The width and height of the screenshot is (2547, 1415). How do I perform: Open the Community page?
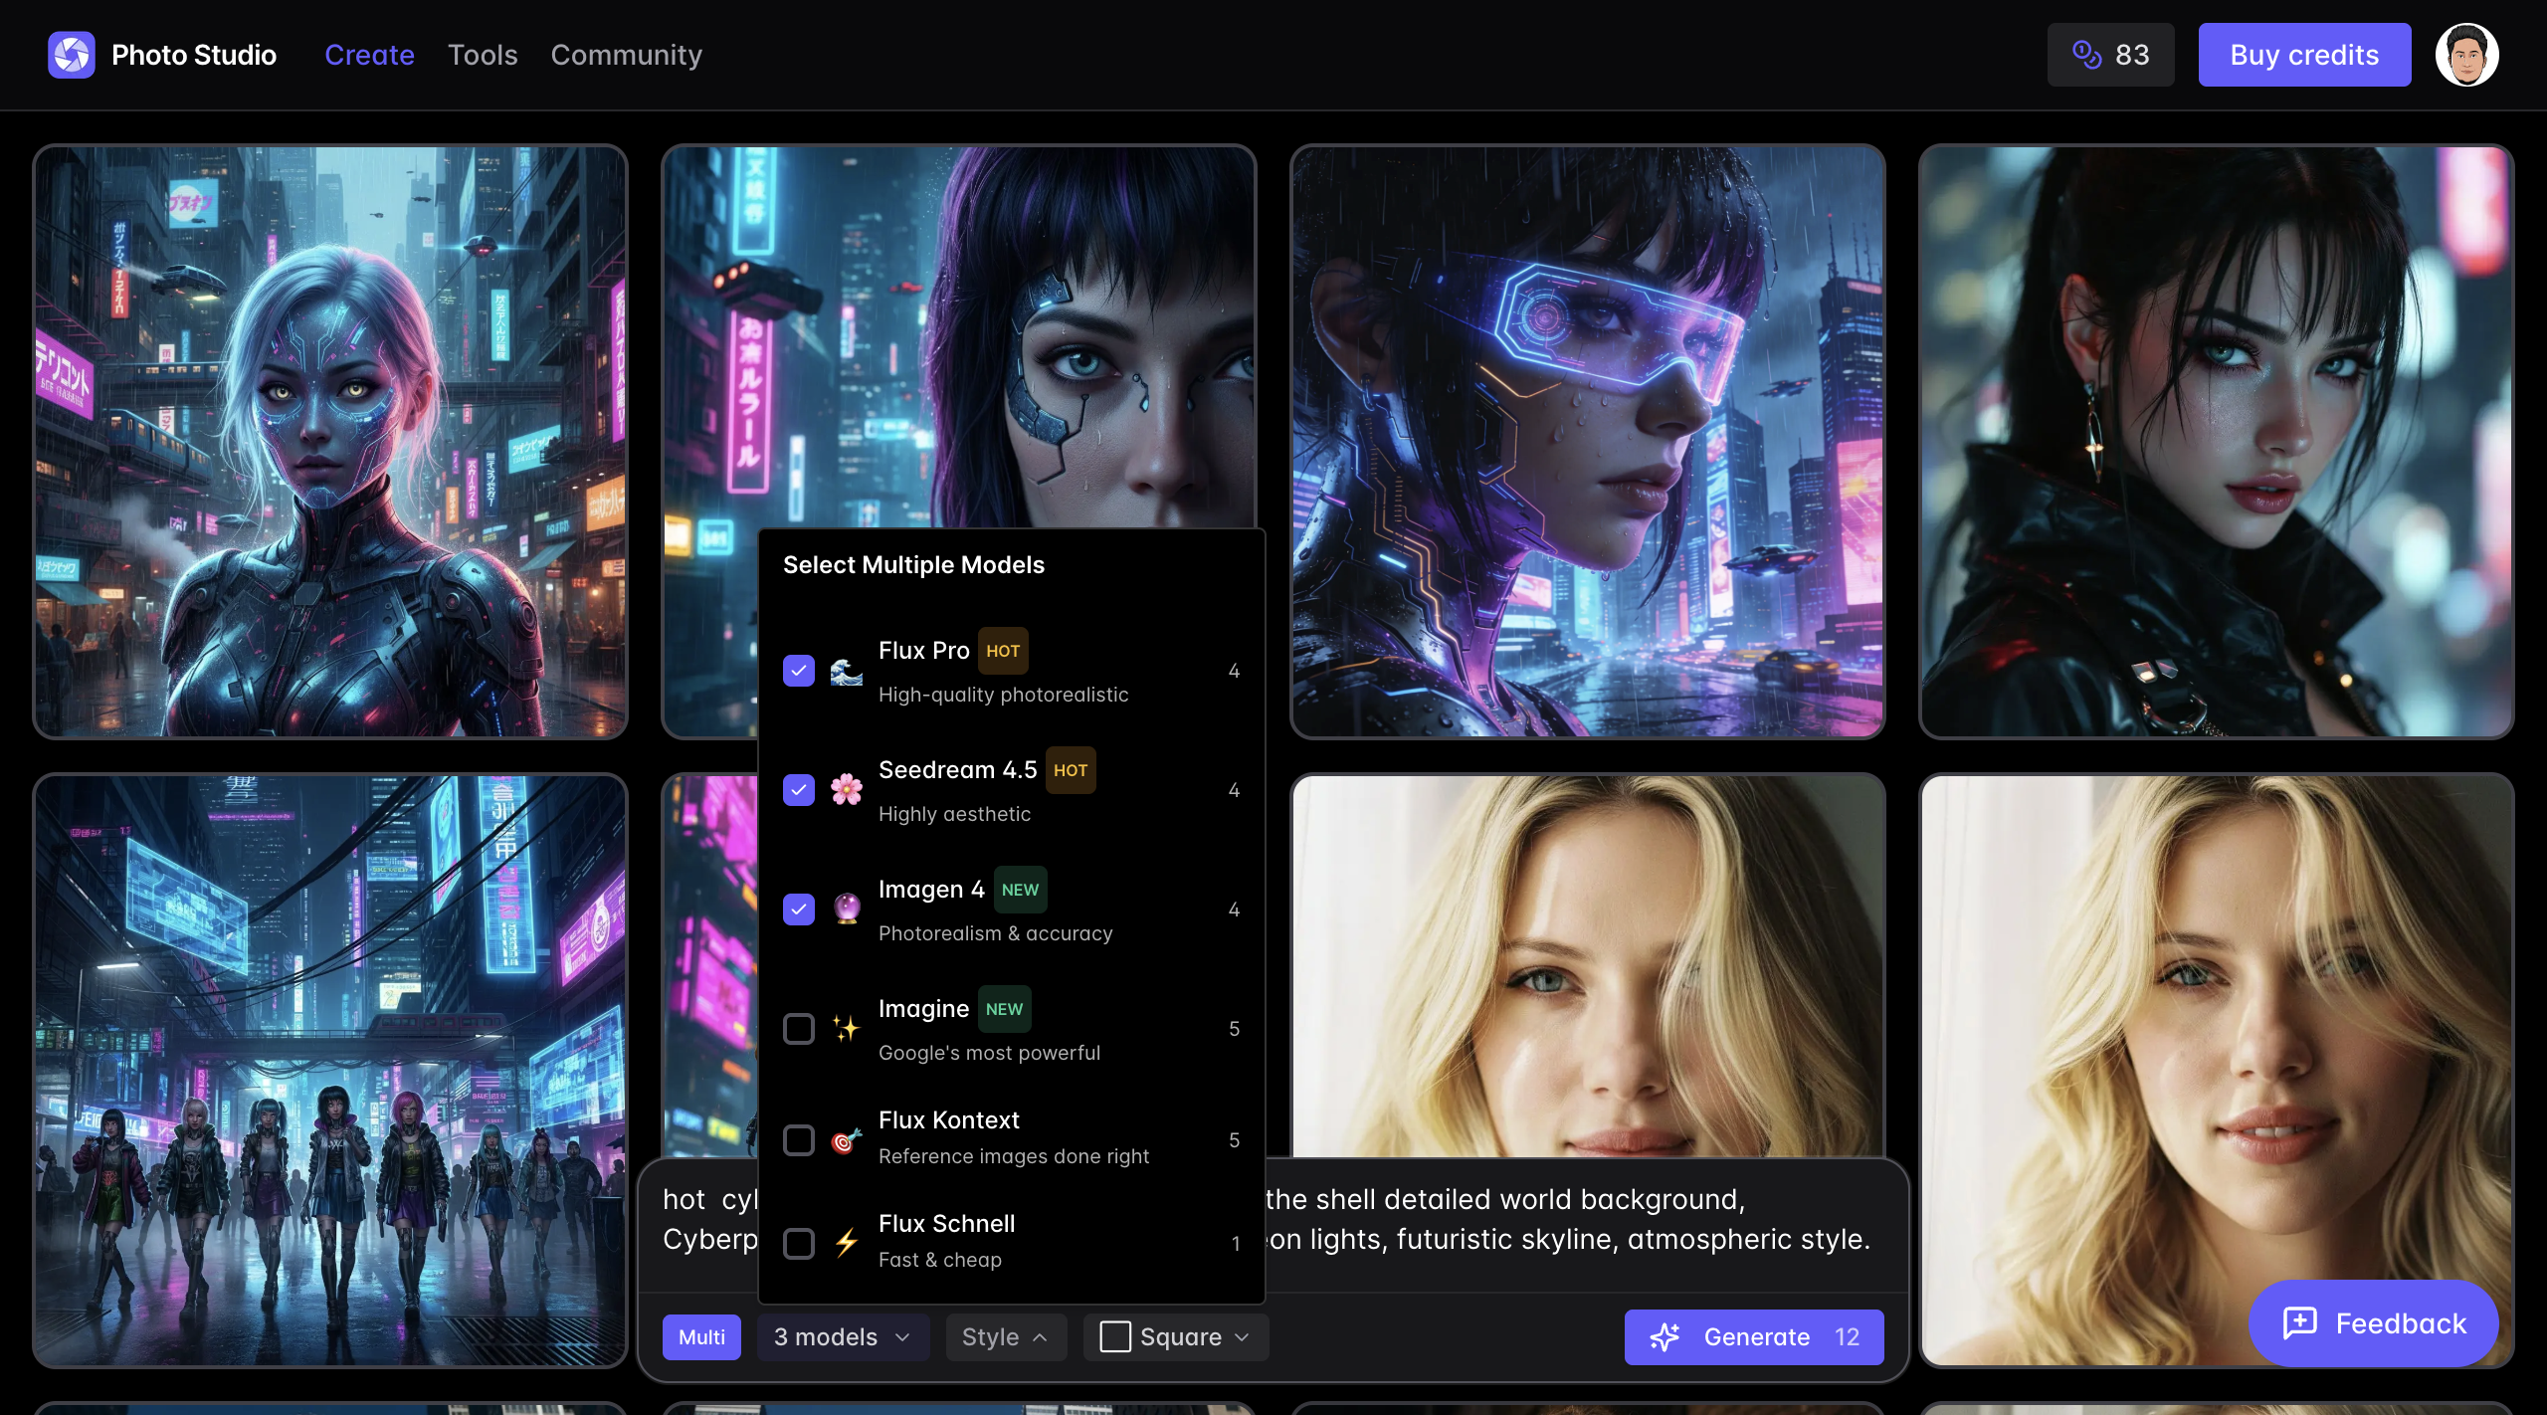point(627,55)
